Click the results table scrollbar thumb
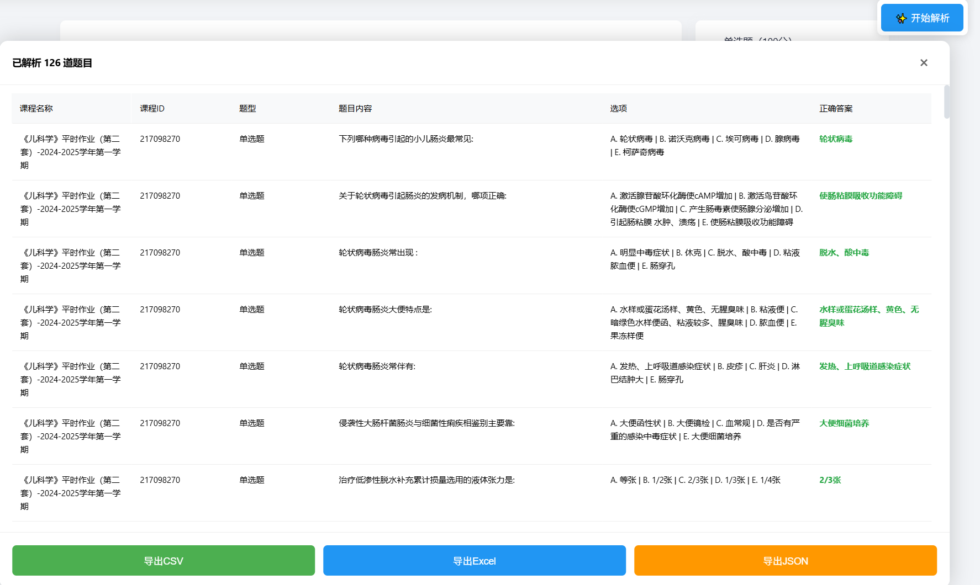The image size is (980, 585). point(946,102)
